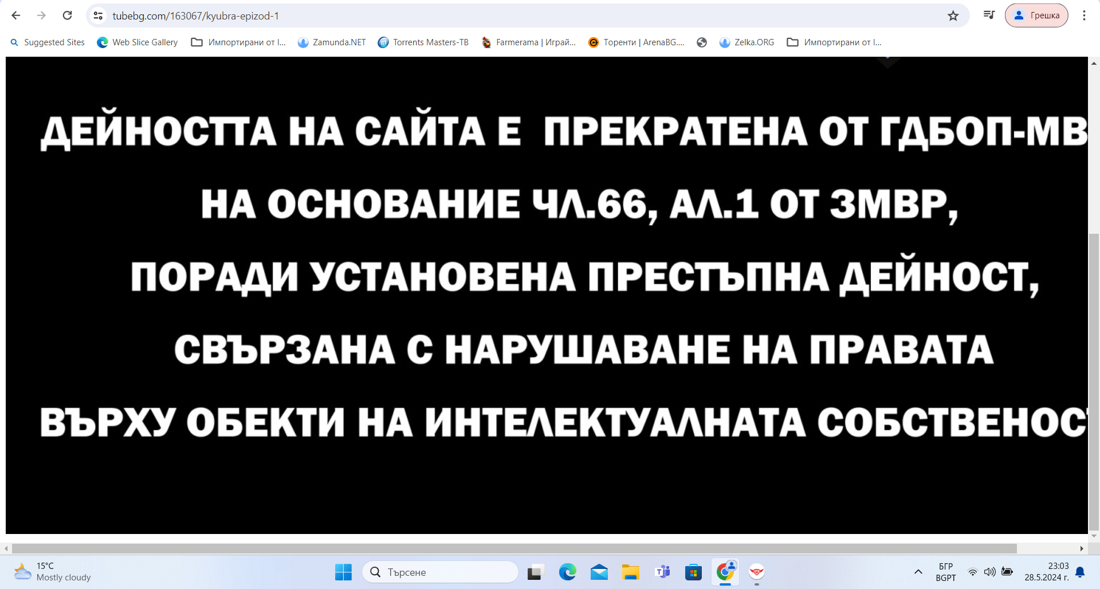The height and width of the screenshot is (589, 1100).
Task: Open the Torrents Masters-TB bookmark
Action: [x=423, y=42]
